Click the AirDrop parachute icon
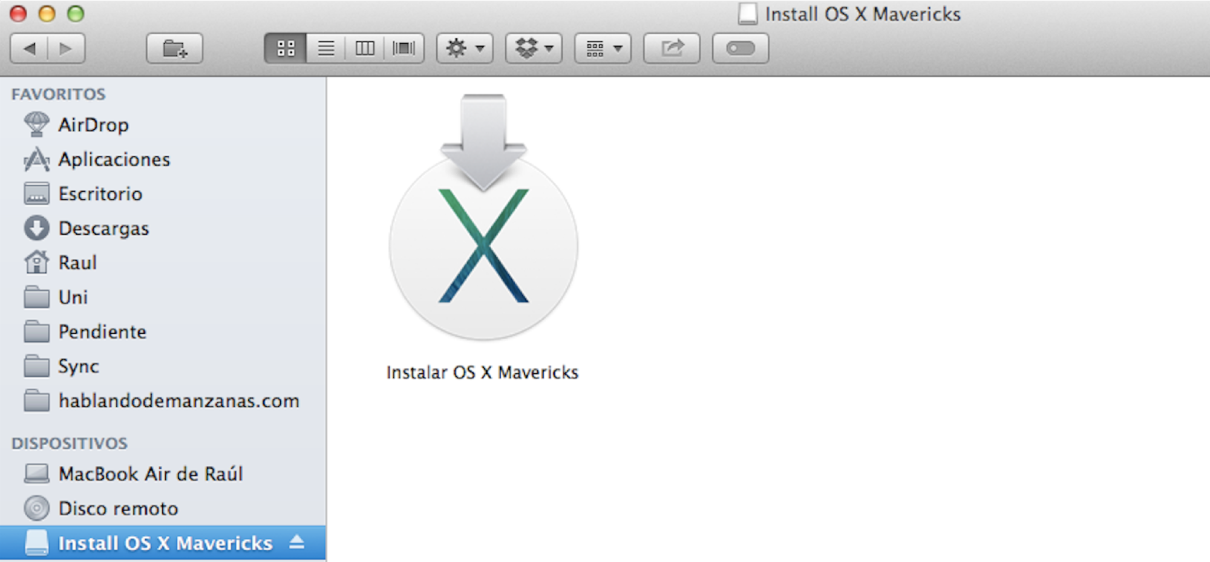The width and height of the screenshot is (1210, 562). pyautogui.click(x=36, y=125)
